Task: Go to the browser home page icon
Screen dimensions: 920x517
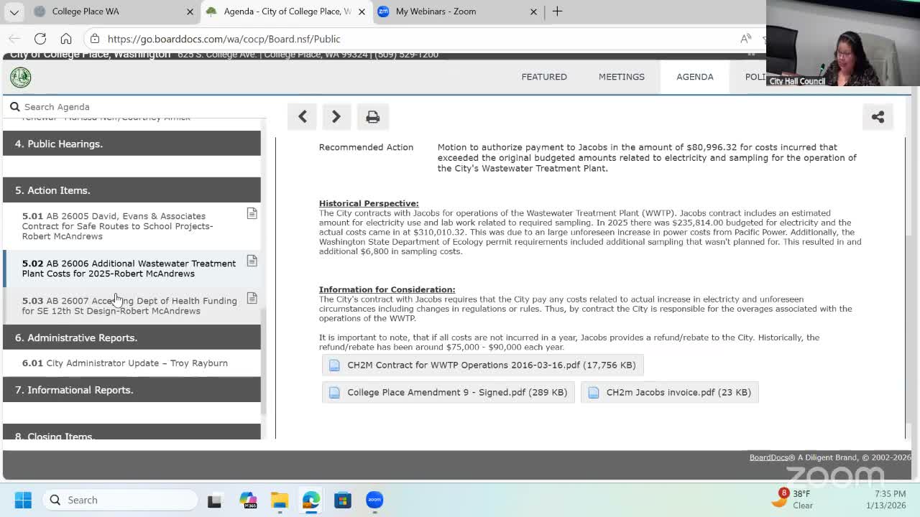Action: (x=65, y=39)
